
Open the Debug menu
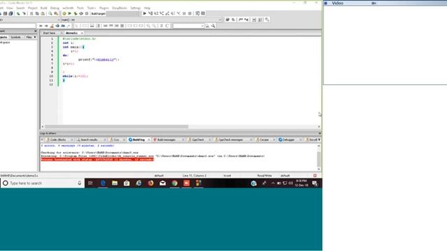click(54, 8)
